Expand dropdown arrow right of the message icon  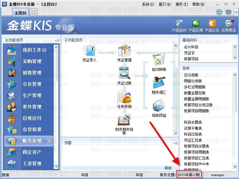(236, 12)
